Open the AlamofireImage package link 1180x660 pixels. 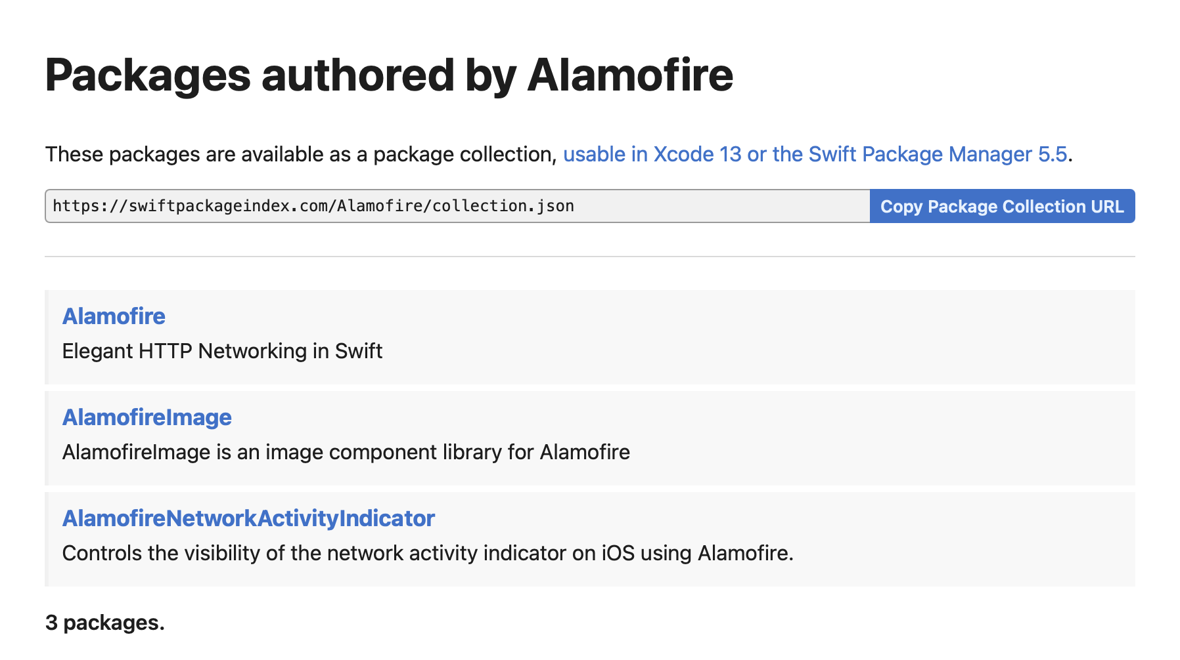(147, 417)
